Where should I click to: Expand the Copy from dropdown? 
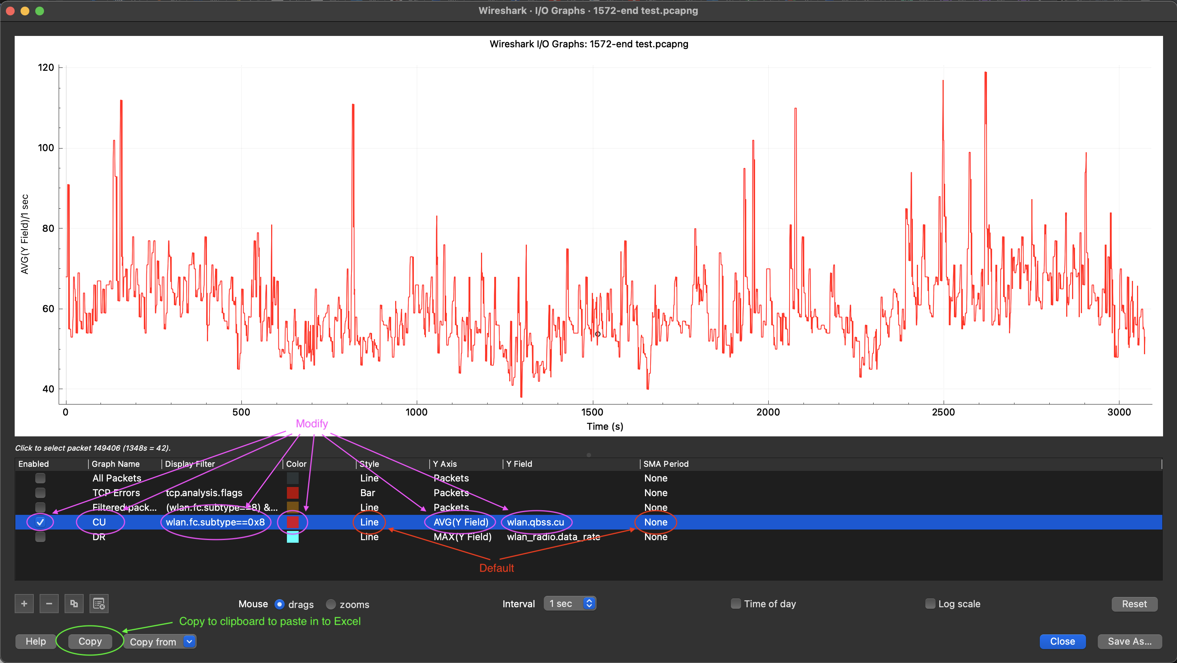tap(189, 641)
